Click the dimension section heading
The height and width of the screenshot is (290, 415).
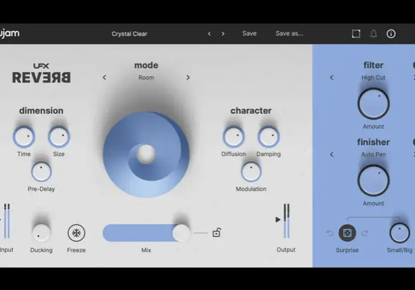click(42, 111)
